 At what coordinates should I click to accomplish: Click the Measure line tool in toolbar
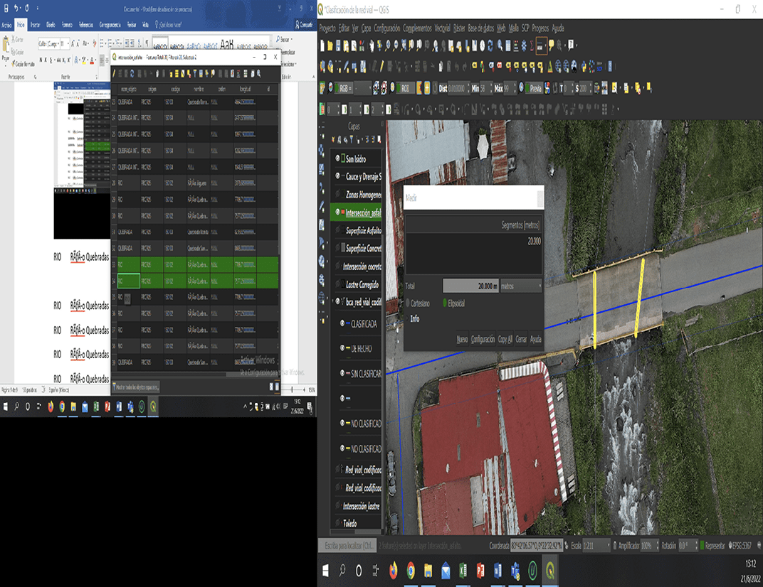541,45
